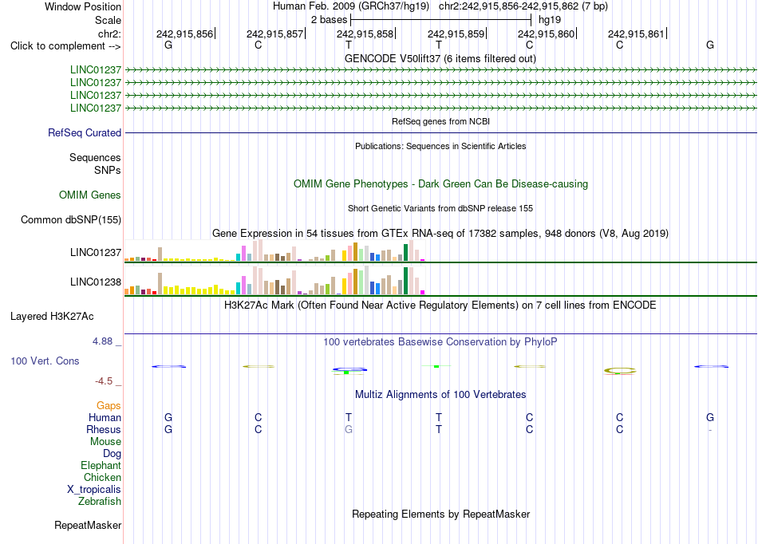Select the Human alignment row label
The image size is (758, 544).
(x=105, y=418)
